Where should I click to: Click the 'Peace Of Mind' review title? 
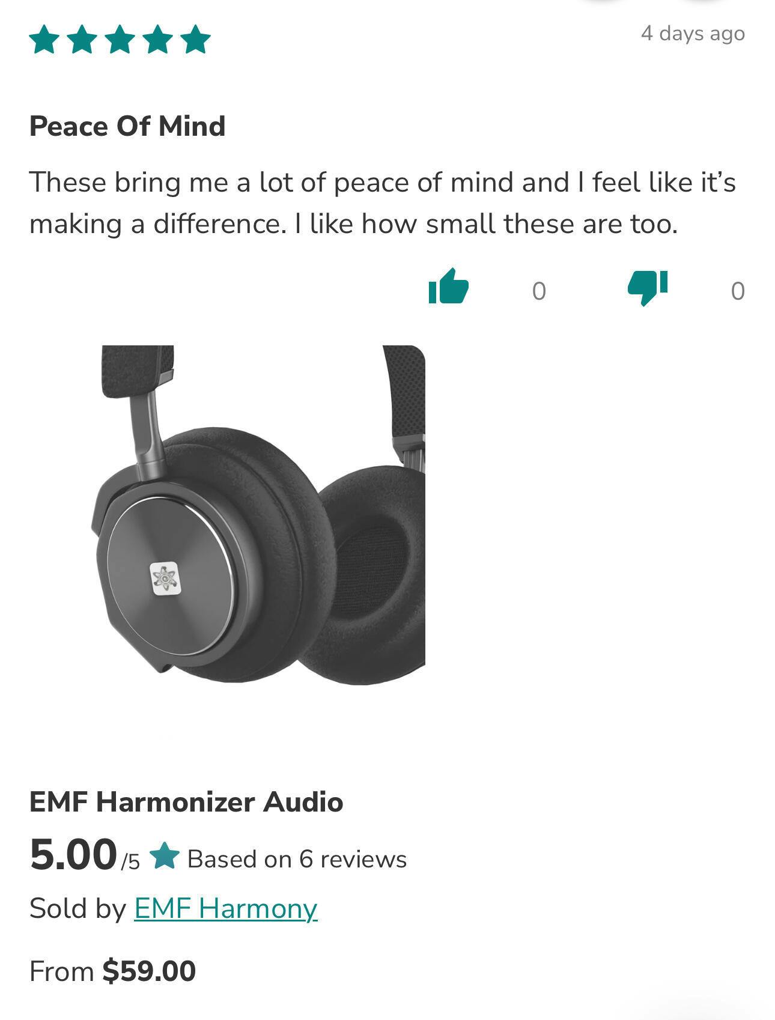[x=127, y=126]
